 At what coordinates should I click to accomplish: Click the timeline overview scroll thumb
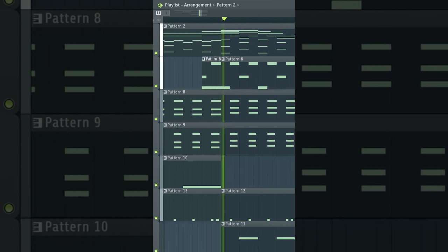coord(200,13)
